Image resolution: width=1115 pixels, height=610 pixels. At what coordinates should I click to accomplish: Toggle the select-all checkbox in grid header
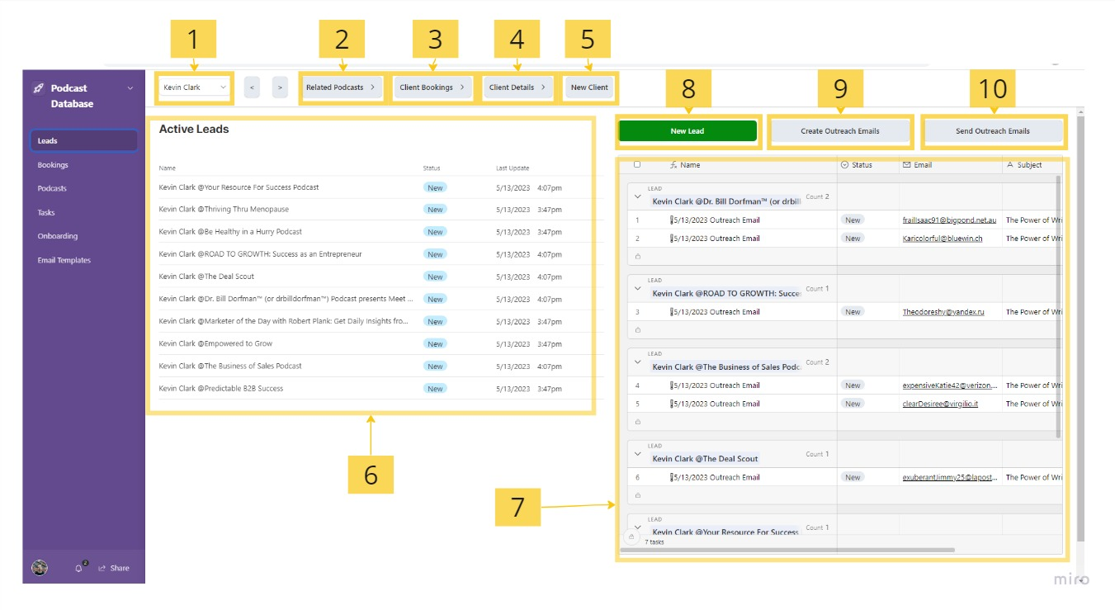636,164
